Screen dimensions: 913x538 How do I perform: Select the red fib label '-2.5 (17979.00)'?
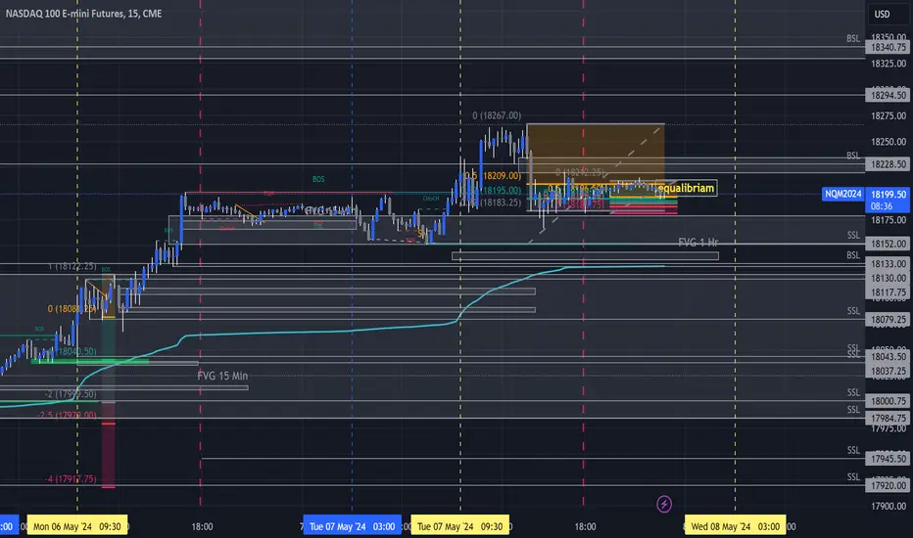tap(67, 415)
